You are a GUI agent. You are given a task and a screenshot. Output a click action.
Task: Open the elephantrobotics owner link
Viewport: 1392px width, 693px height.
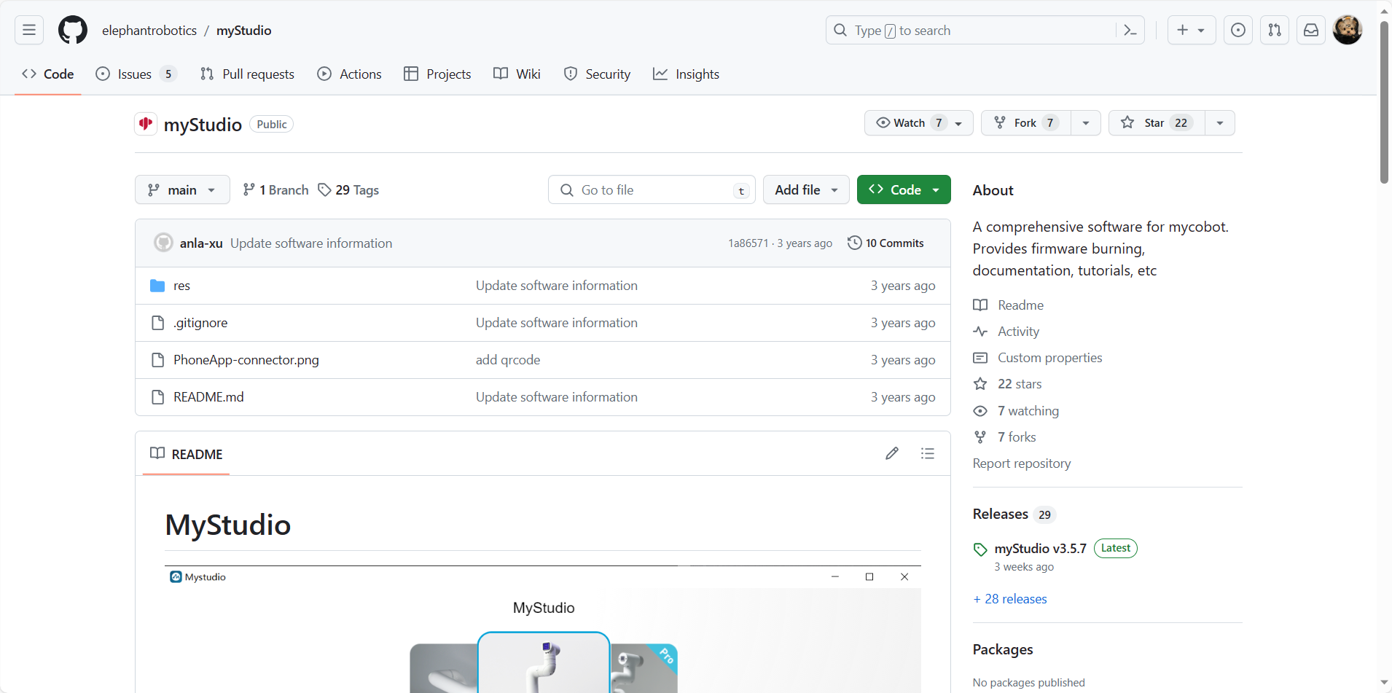click(x=149, y=30)
